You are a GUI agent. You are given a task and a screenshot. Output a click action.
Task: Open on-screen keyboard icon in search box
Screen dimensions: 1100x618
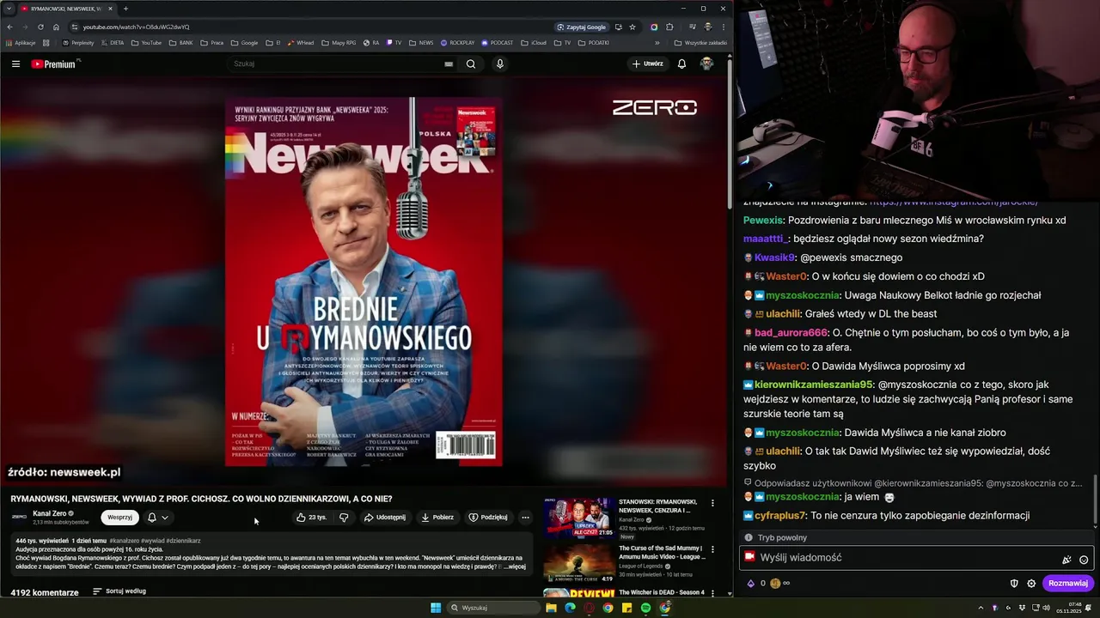(x=449, y=64)
